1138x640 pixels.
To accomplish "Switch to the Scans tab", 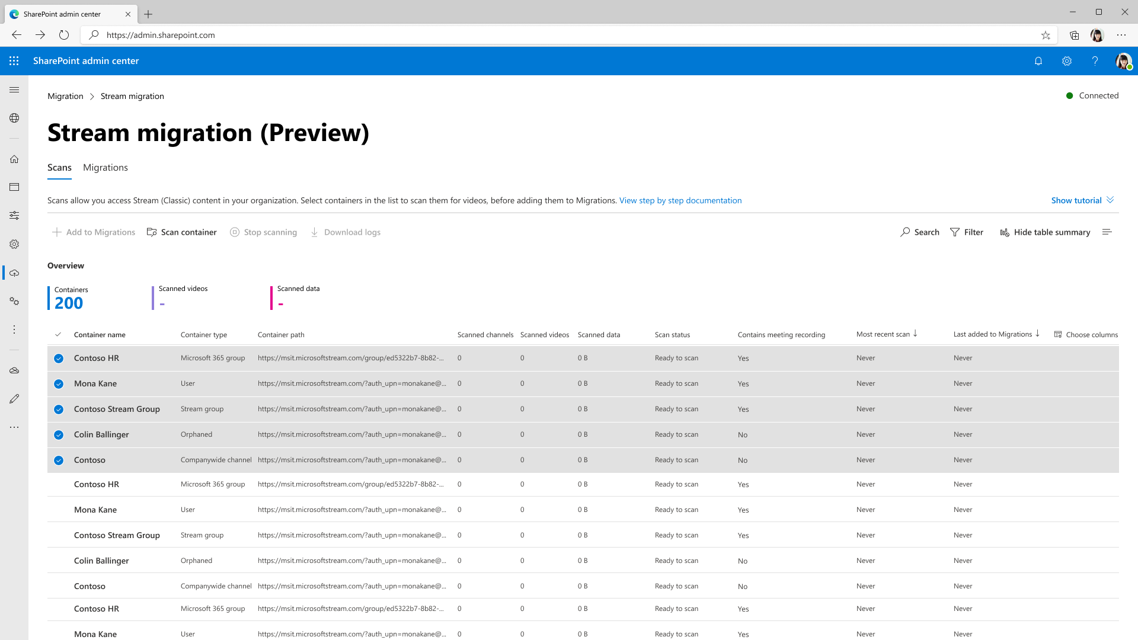I will click(59, 167).
